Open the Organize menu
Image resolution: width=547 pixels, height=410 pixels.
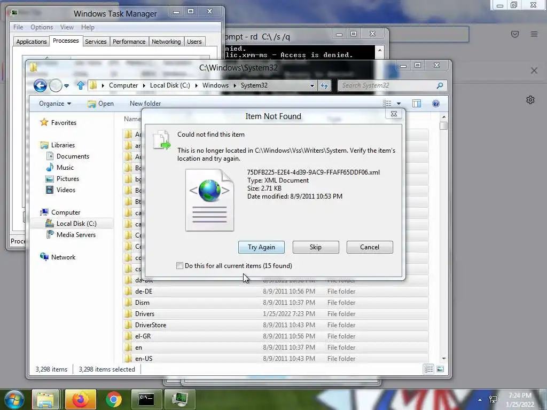tap(55, 104)
